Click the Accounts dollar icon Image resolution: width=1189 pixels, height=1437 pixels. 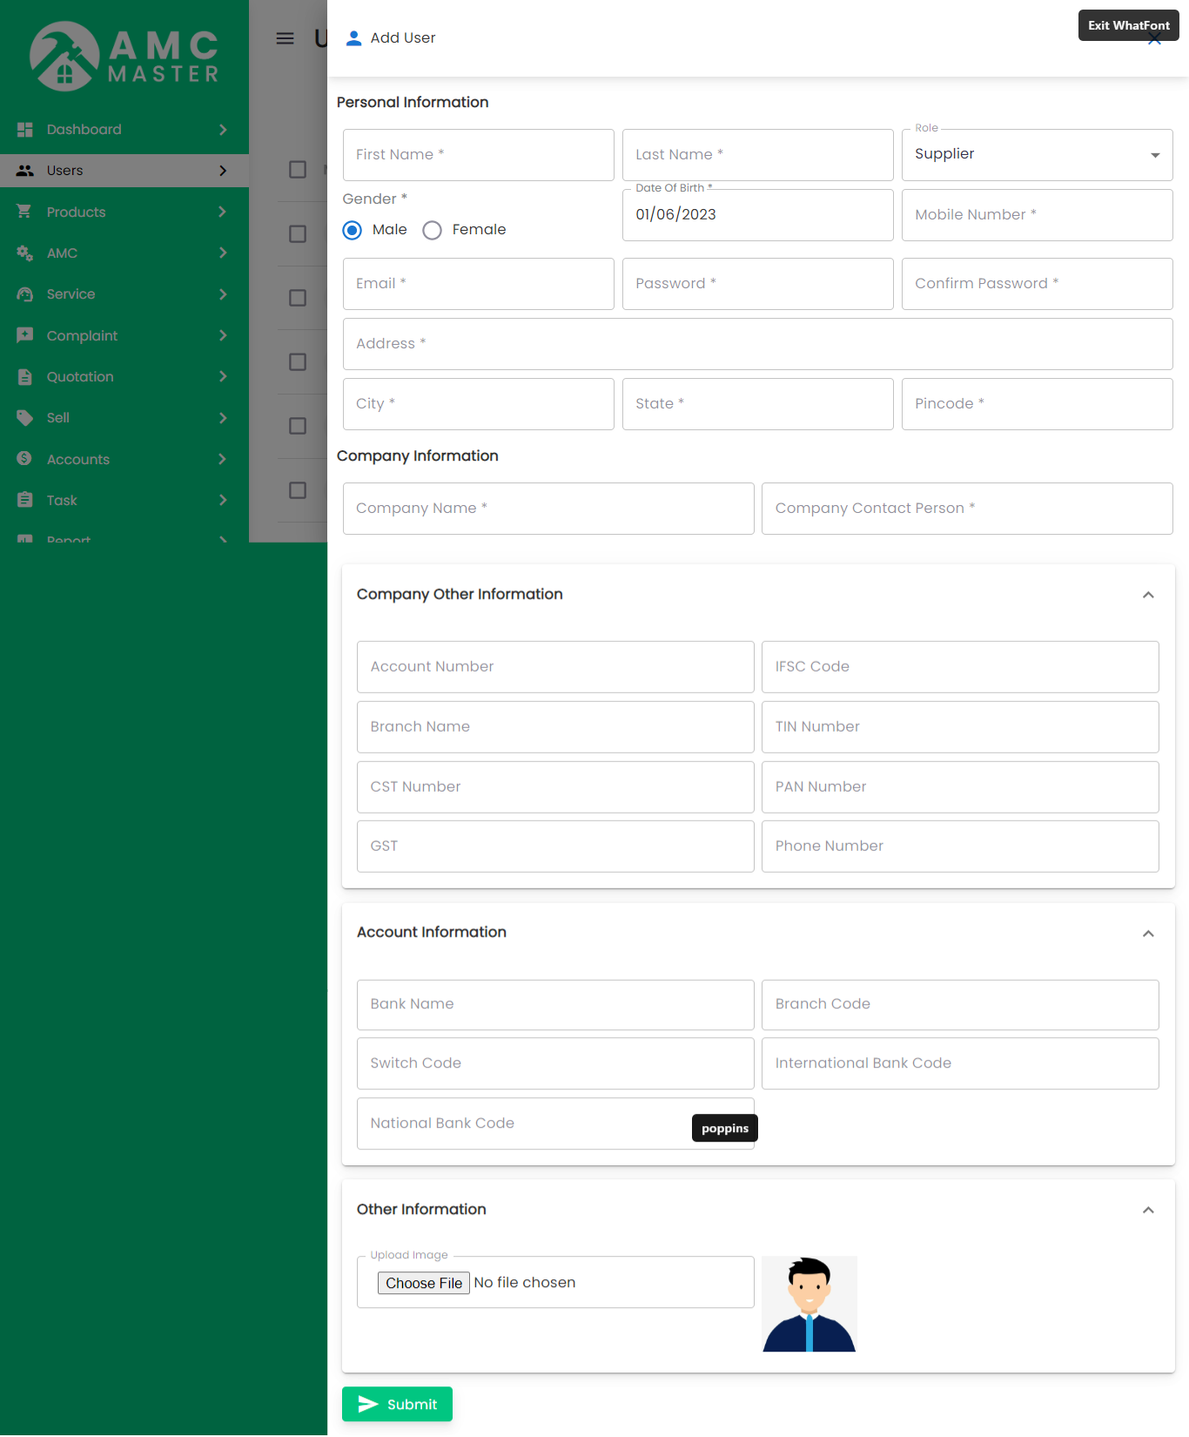25,459
